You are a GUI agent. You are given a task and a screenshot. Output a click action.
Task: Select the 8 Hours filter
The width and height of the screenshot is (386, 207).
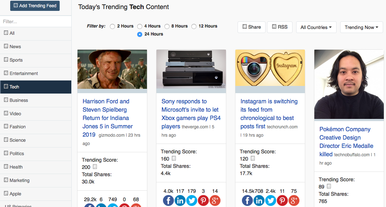[x=167, y=26]
